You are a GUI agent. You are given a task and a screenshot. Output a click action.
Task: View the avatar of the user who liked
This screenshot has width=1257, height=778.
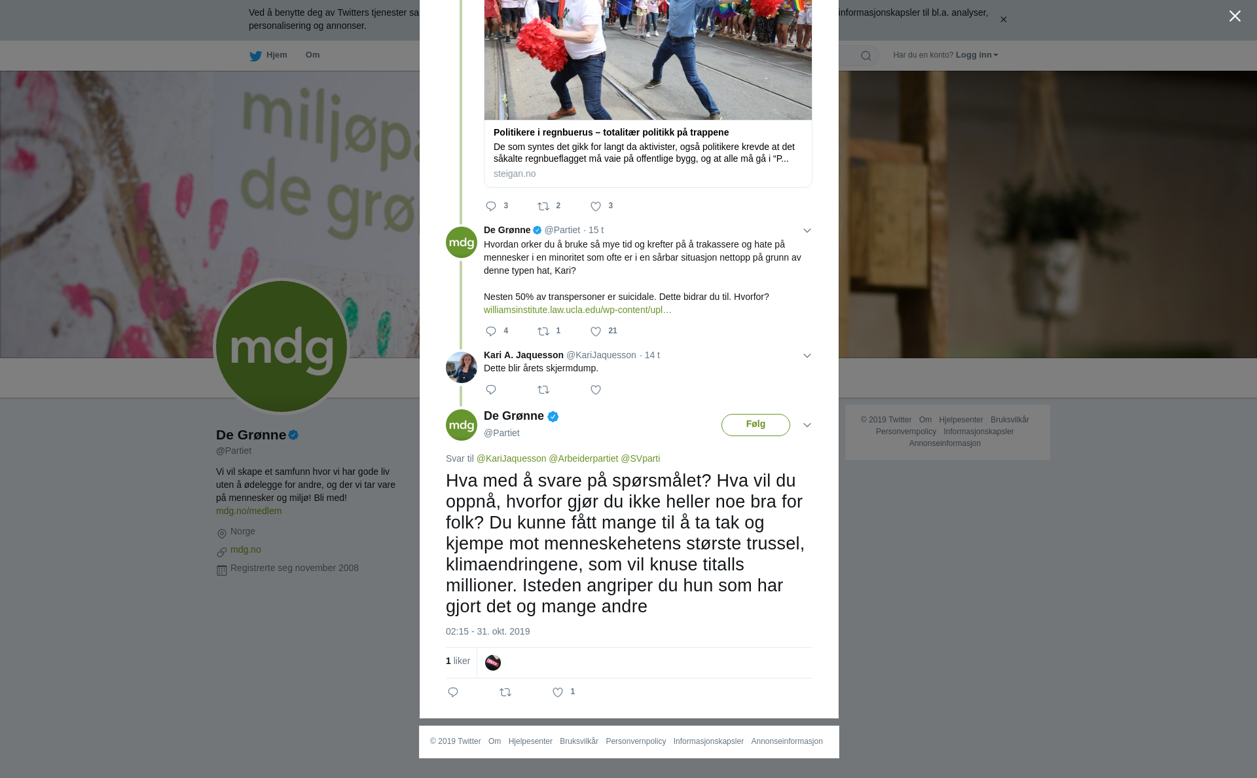tap(493, 663)
